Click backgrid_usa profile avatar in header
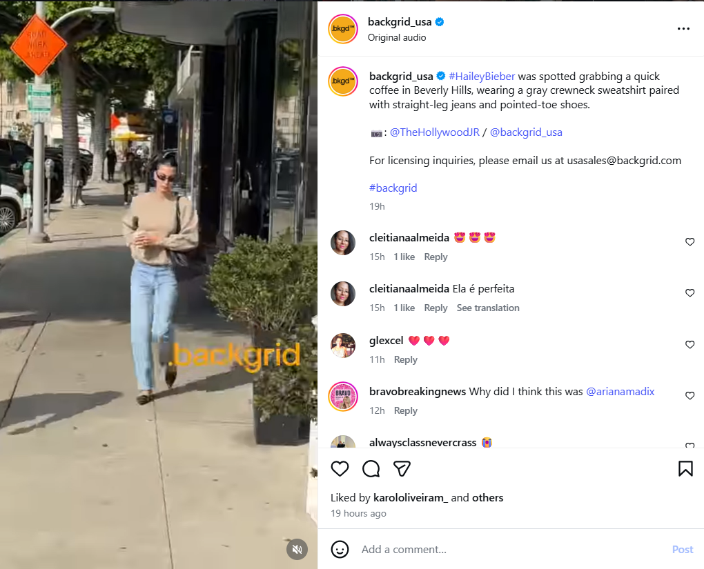This screenshot has height=569, width=704. [x=343, y=29]
